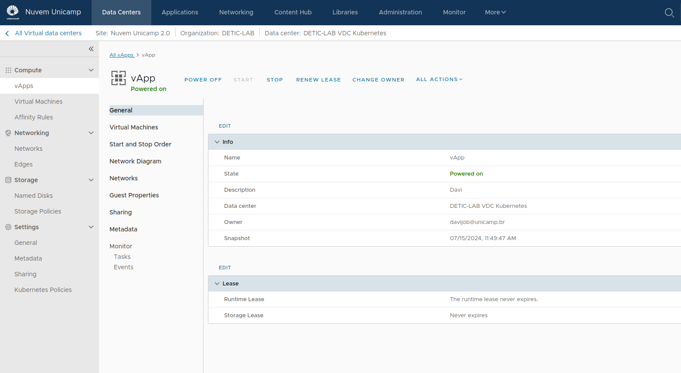Open the Monitor top tab

click(x=454, y=13)
